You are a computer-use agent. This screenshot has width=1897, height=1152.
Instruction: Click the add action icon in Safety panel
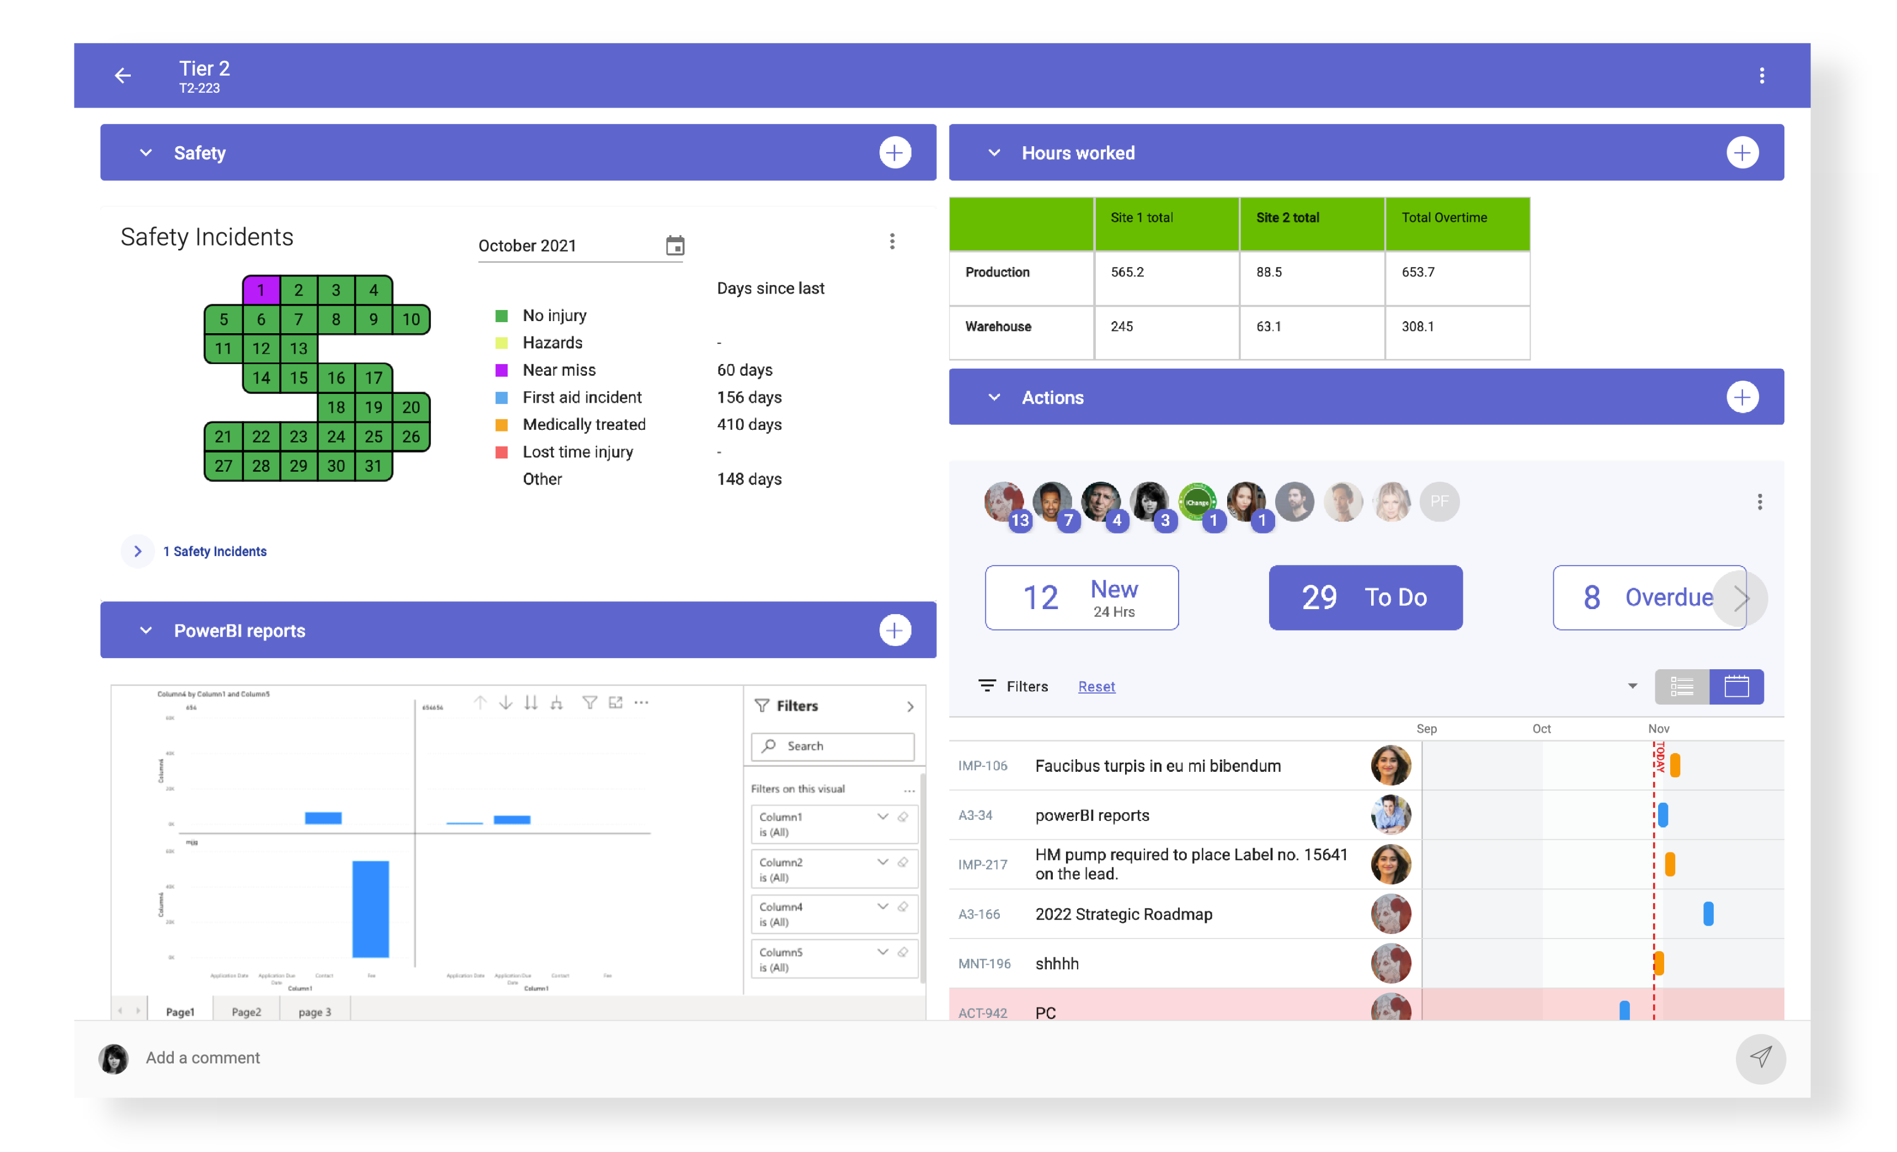click(894, 152)
